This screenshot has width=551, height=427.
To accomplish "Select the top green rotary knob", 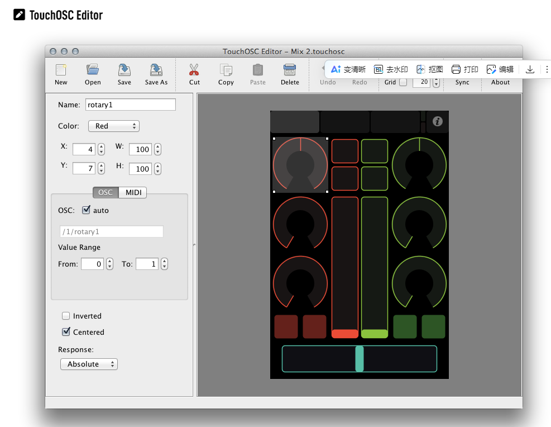I will click(419, 164).
